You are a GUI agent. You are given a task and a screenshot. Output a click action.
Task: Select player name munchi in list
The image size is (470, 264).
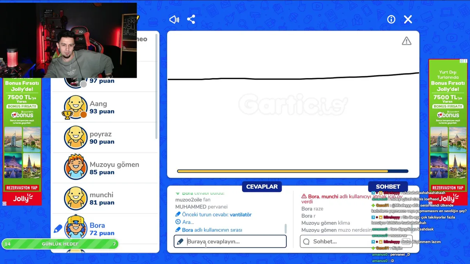[101, 195]
